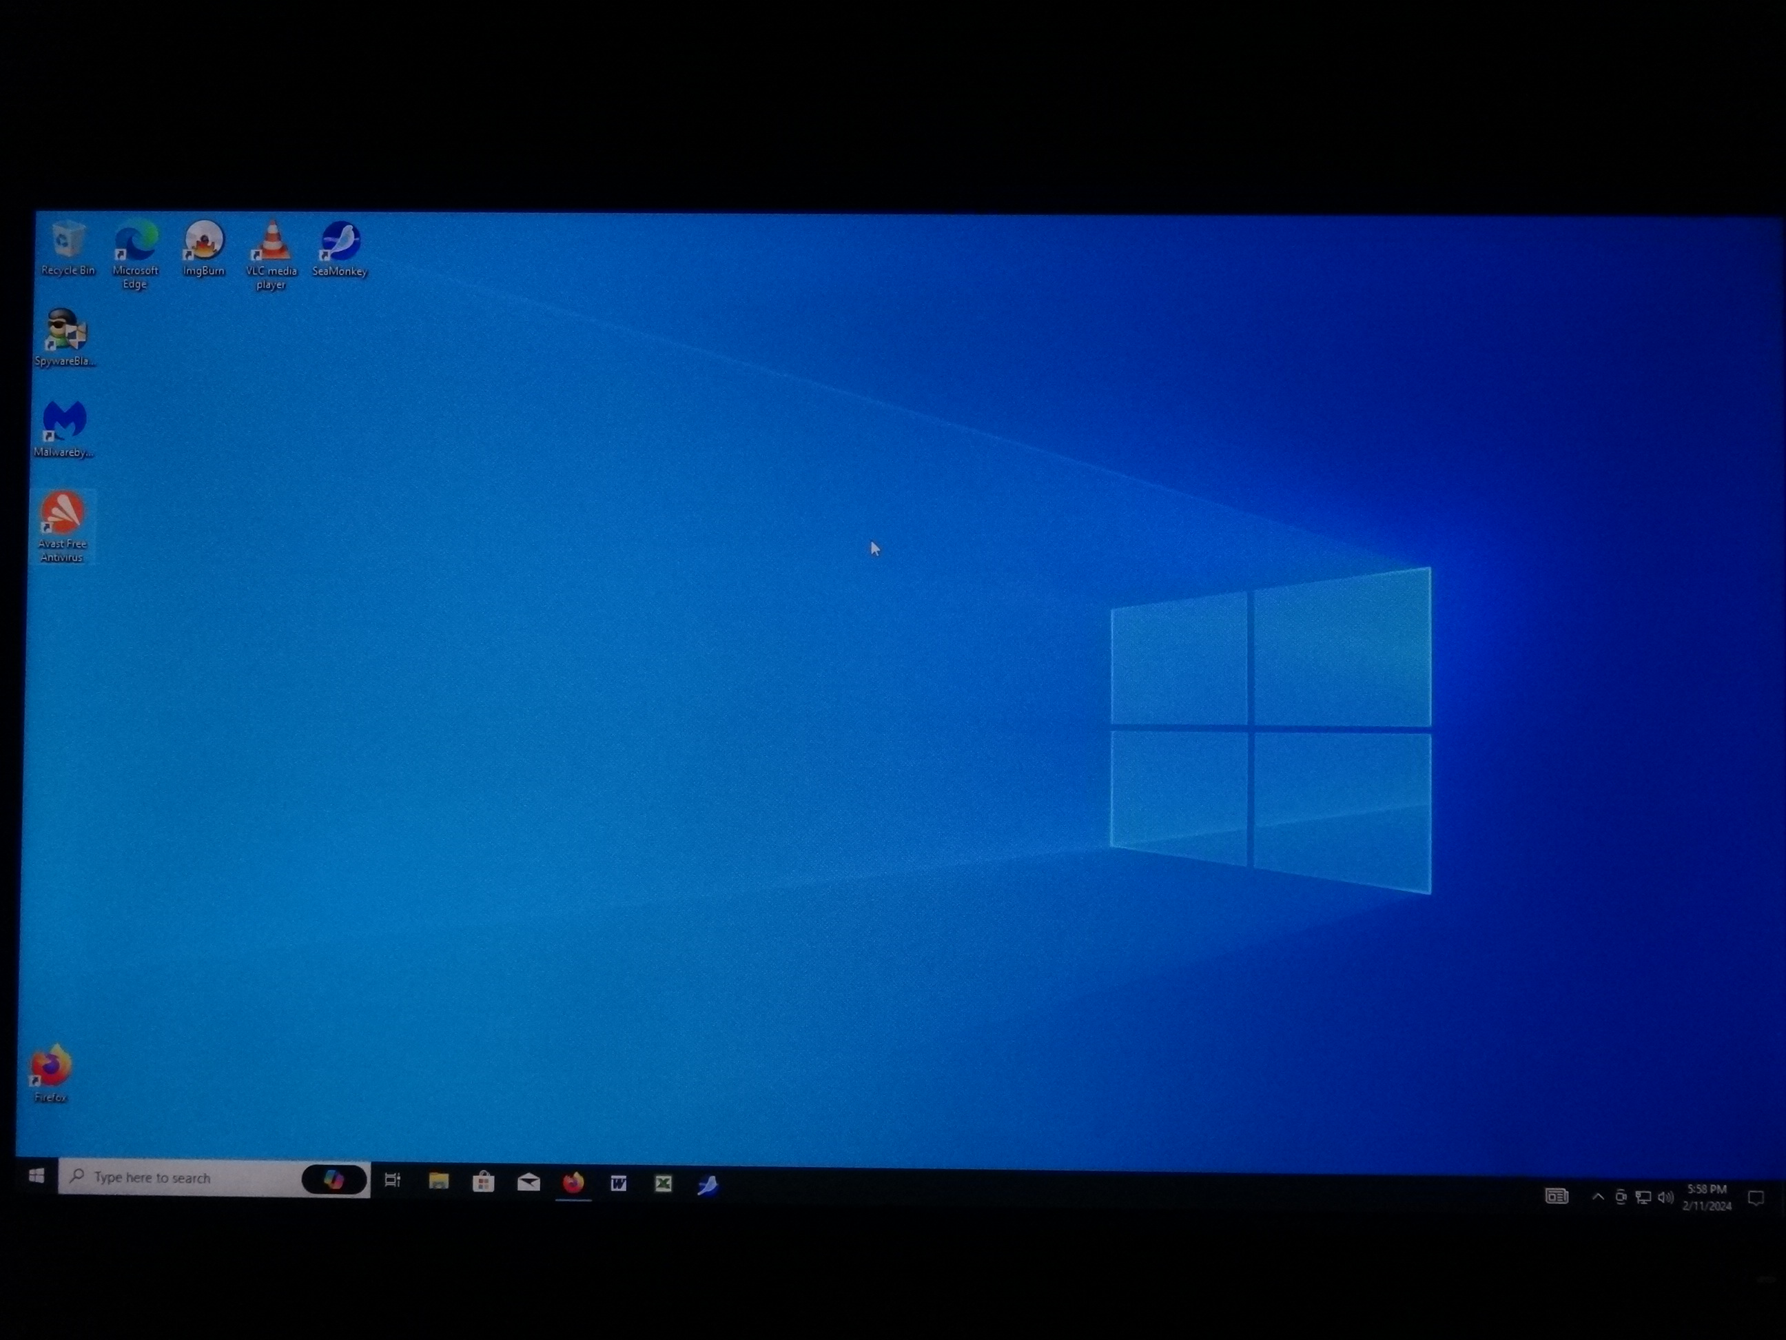Select the Microsoft Edge desktop shortcut

(x=136, y=254)
